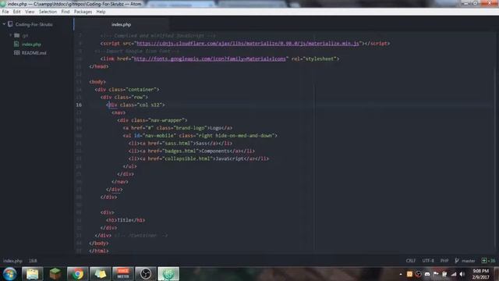Open Google Chrome from the taskbar
Viewport: 499px width, 281px height.
(x=77, y=274)
